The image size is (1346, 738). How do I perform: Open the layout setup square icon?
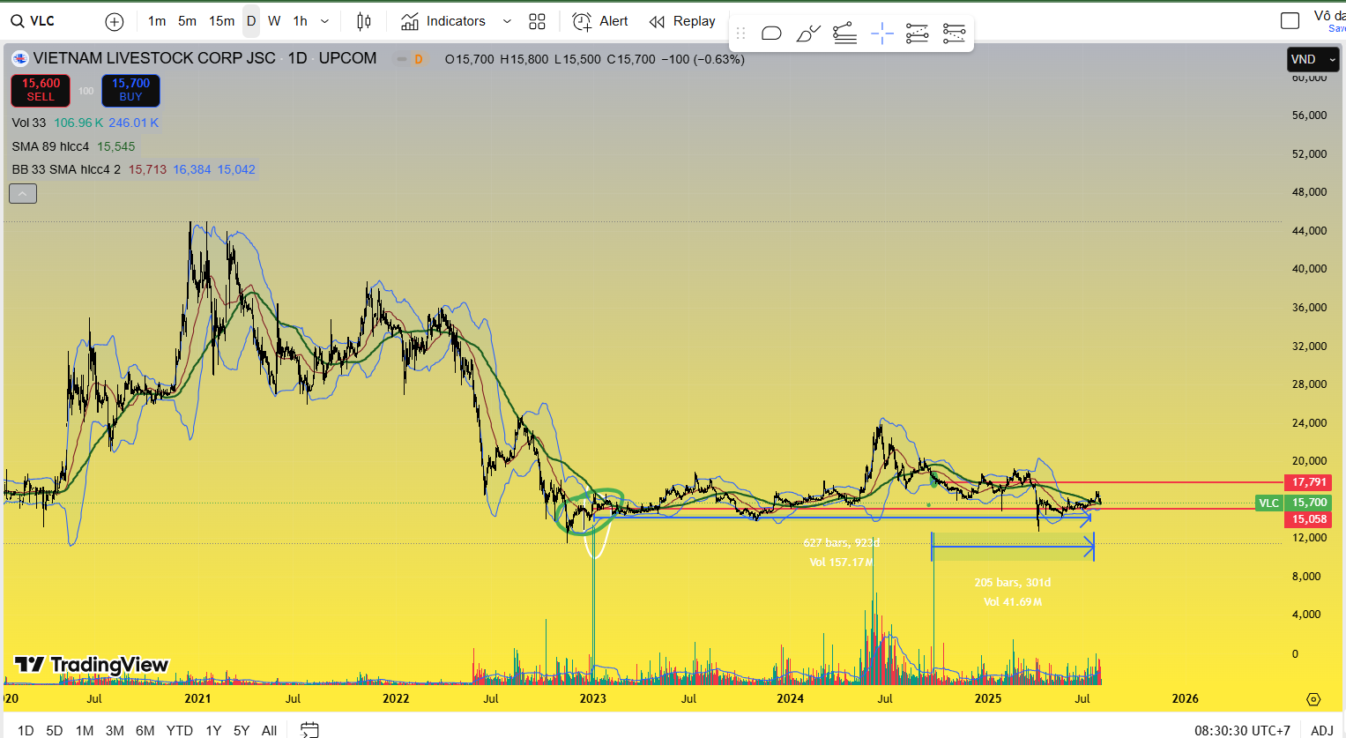[x=1290, y=20]
